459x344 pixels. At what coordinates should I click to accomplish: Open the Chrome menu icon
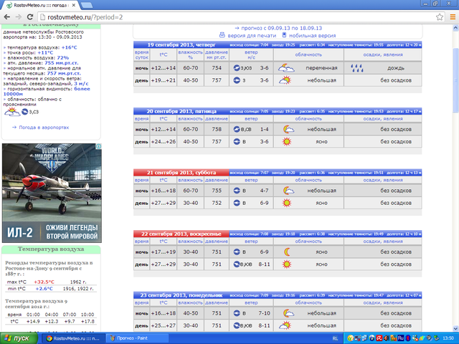coord(453,17)
